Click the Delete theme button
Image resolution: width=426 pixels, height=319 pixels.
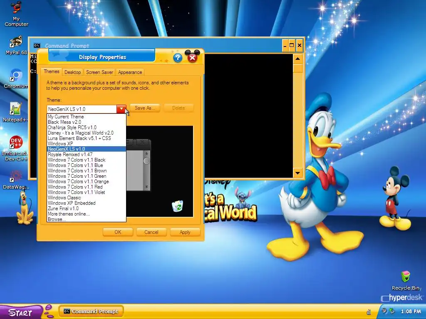click(x=178, y=108)
